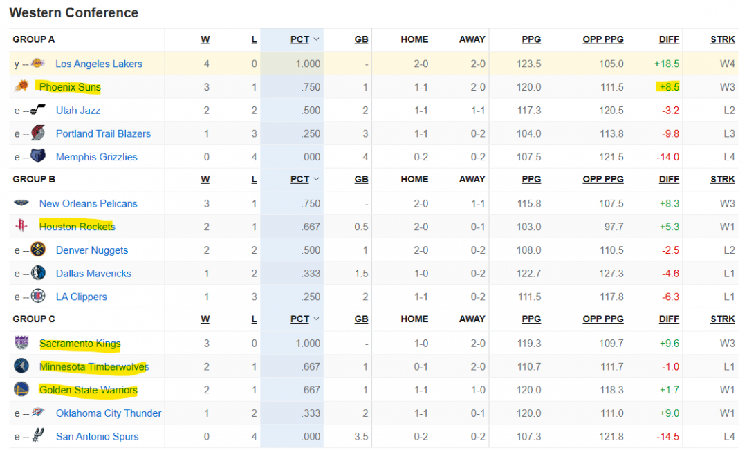The height and width of the screenshot is (450, 747).
Task: Click the Rockets 97.7 OPP PPG value
Action: [614, 227]
